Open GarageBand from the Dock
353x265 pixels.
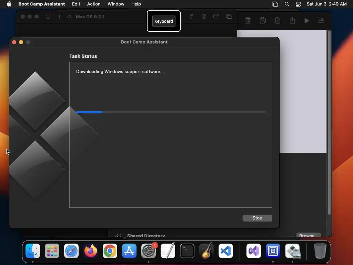tap(206, 251)
